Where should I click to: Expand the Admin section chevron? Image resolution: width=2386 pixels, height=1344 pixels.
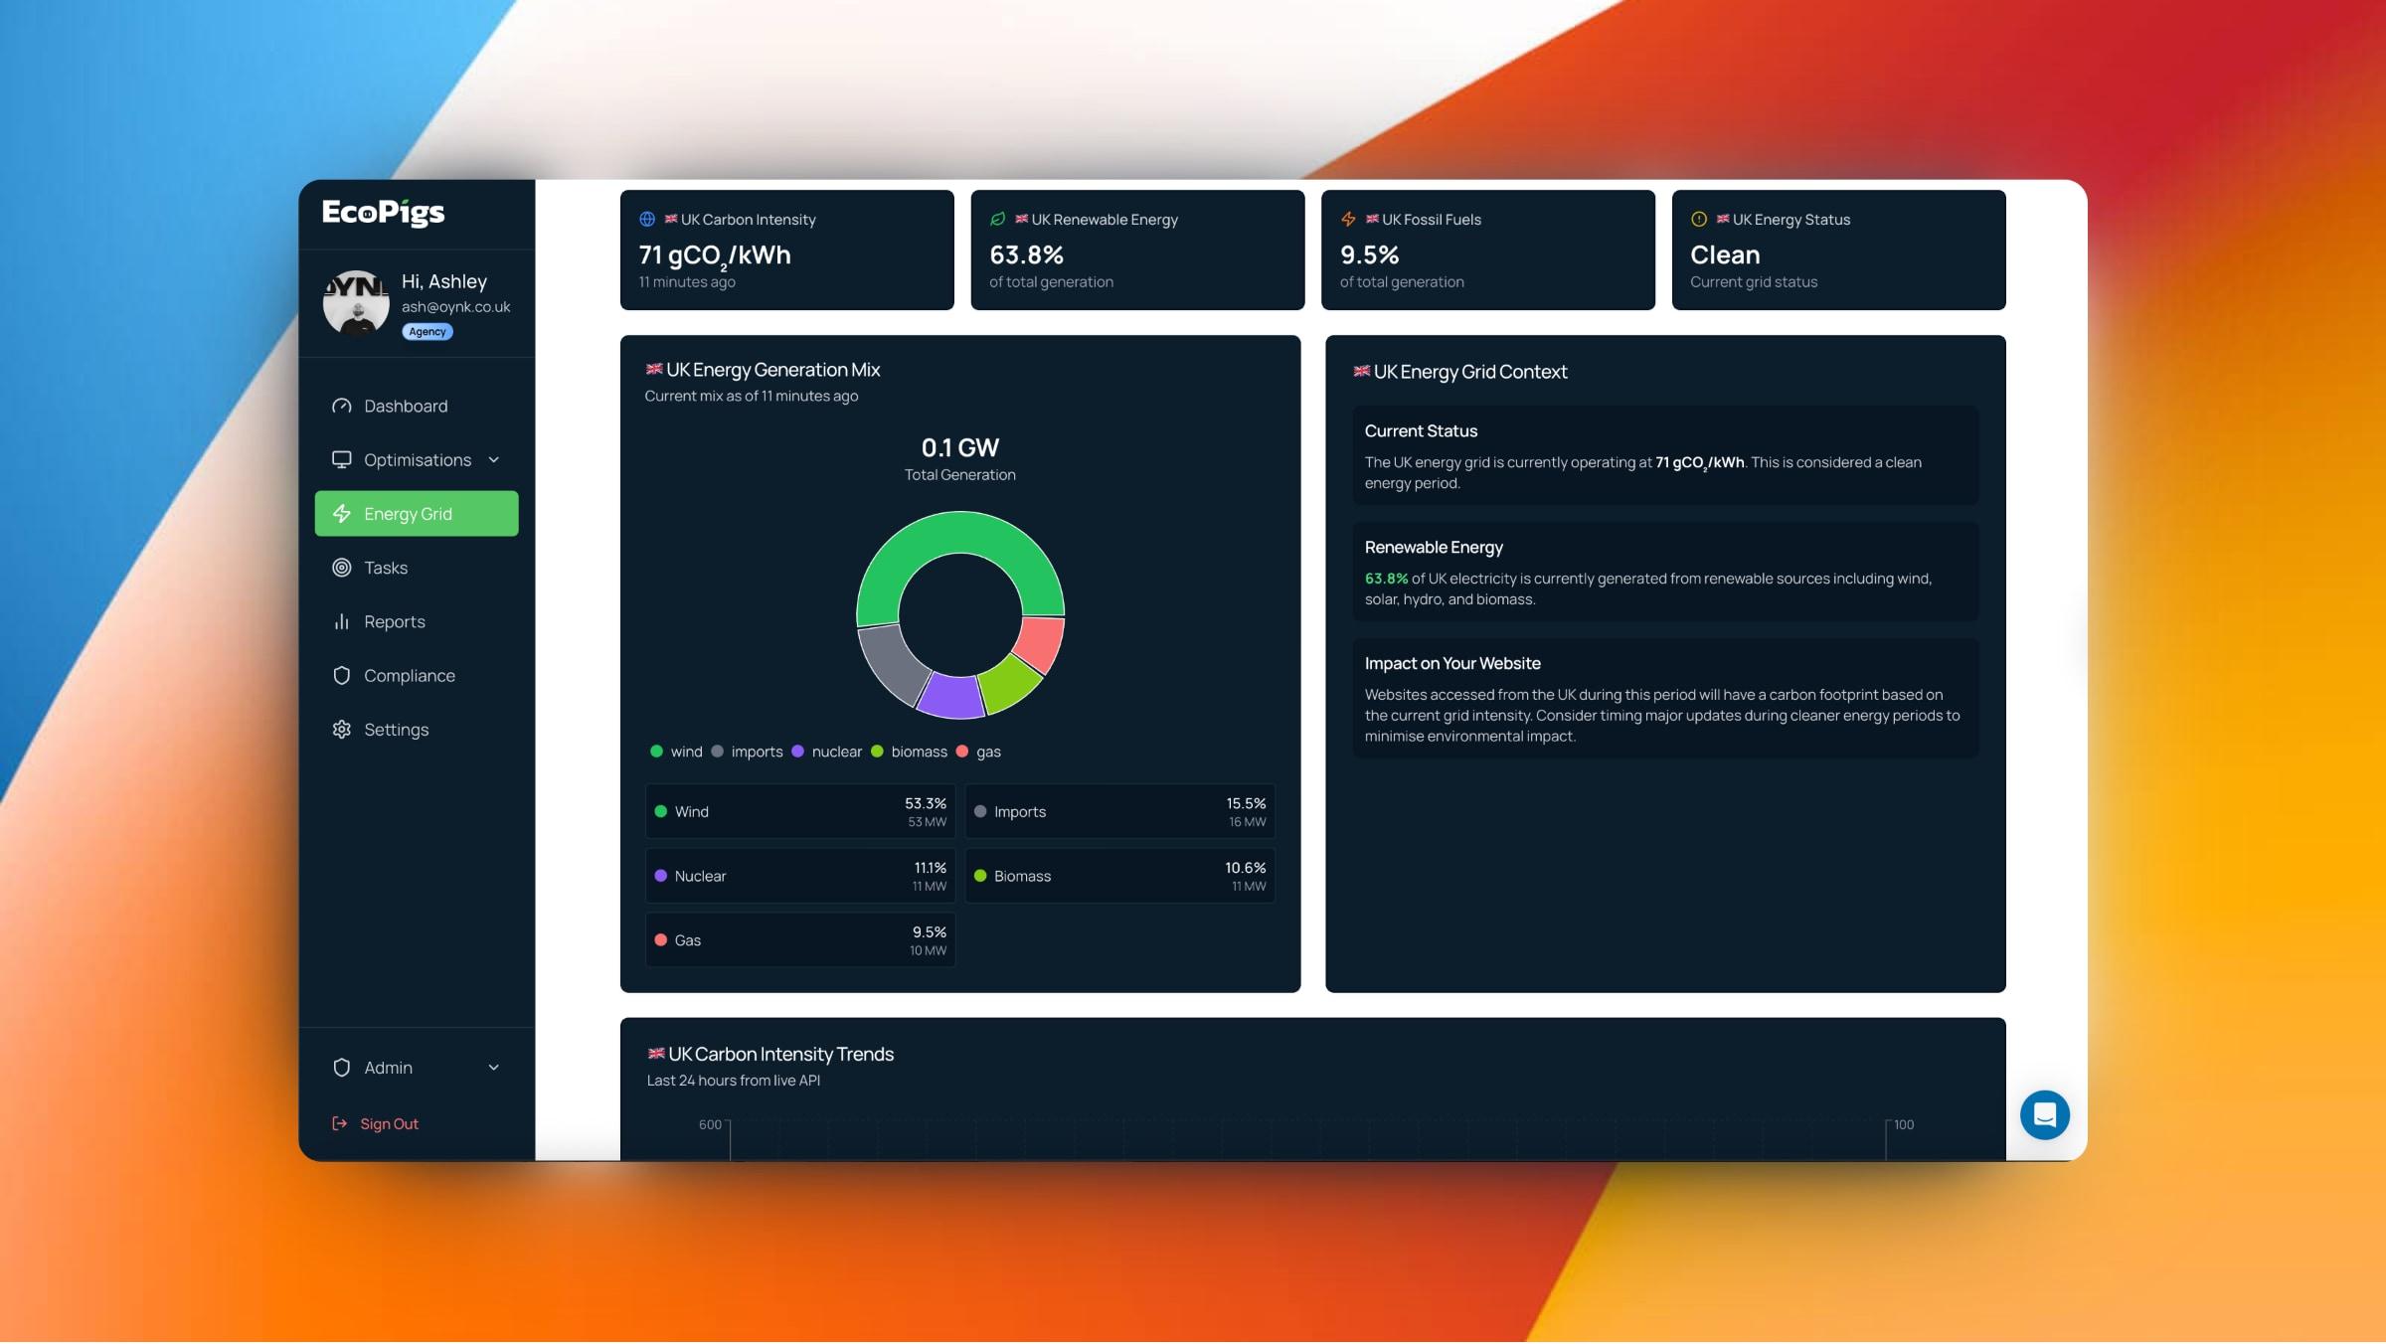click(494, 1068)
